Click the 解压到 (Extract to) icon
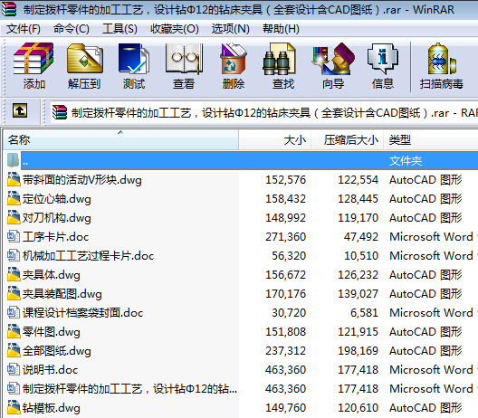The width and height of the screenshot is (478, 418). coord(84,59)
